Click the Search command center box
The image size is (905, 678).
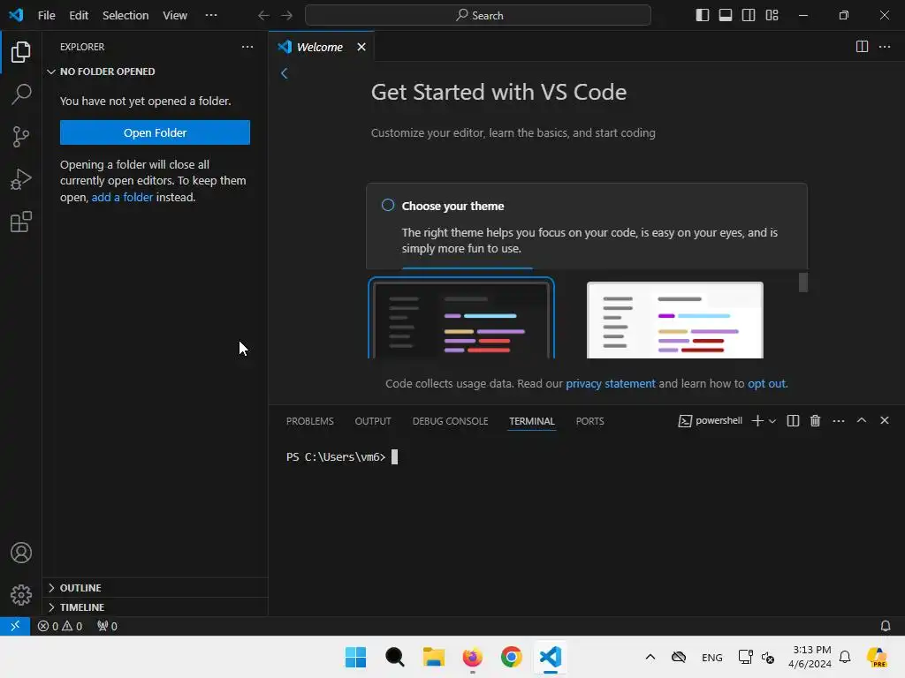tap(478, 16)
